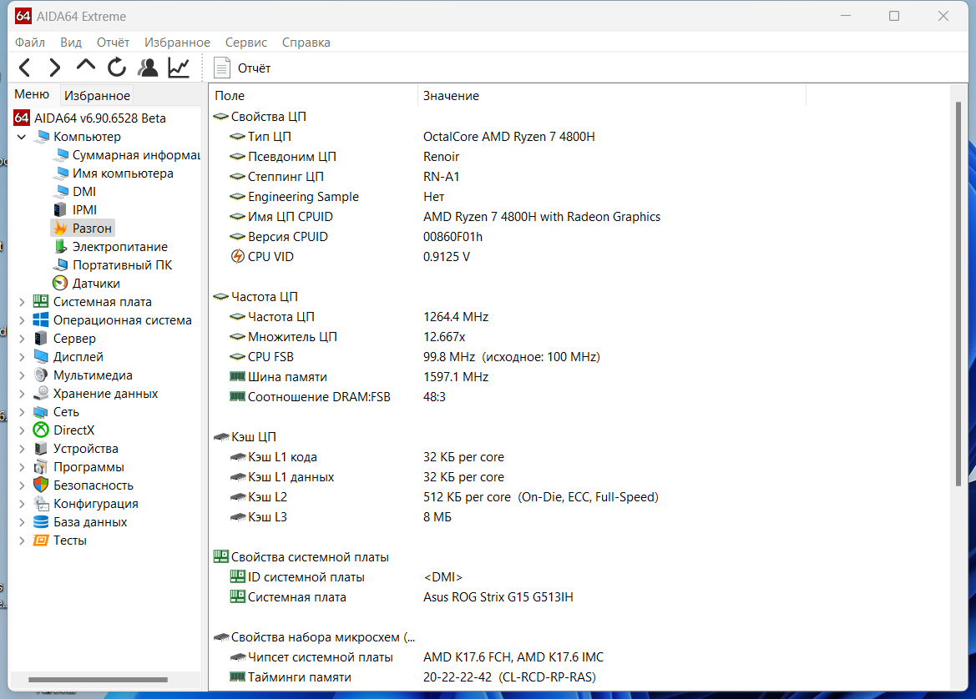This screenshot has height=699, width=976.
Task: Click the refresh toolbar icon
Action: (x=116, y=68)
